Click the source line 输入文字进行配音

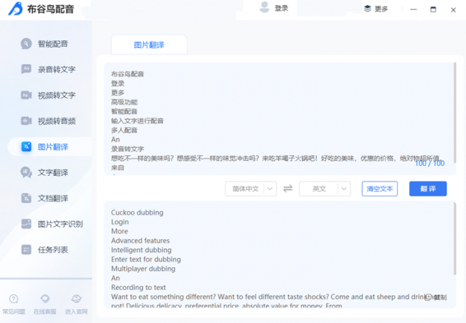click(138, 121)
